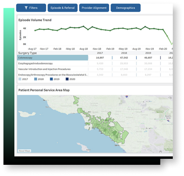Click the May-19 axis label

(123, 49)
